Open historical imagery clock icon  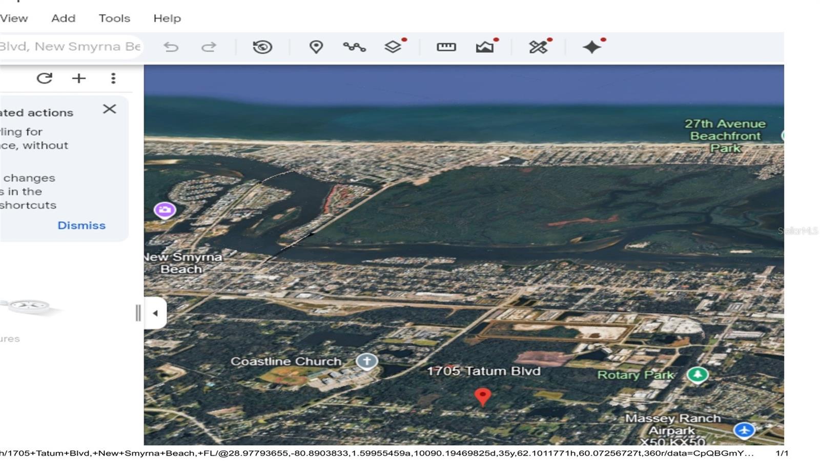pyautogui.click(x=262, y=47)
